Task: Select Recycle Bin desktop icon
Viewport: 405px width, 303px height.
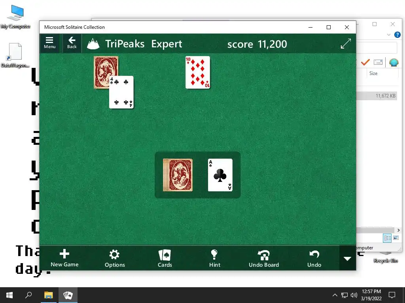Action: click(x=385, y=258)
